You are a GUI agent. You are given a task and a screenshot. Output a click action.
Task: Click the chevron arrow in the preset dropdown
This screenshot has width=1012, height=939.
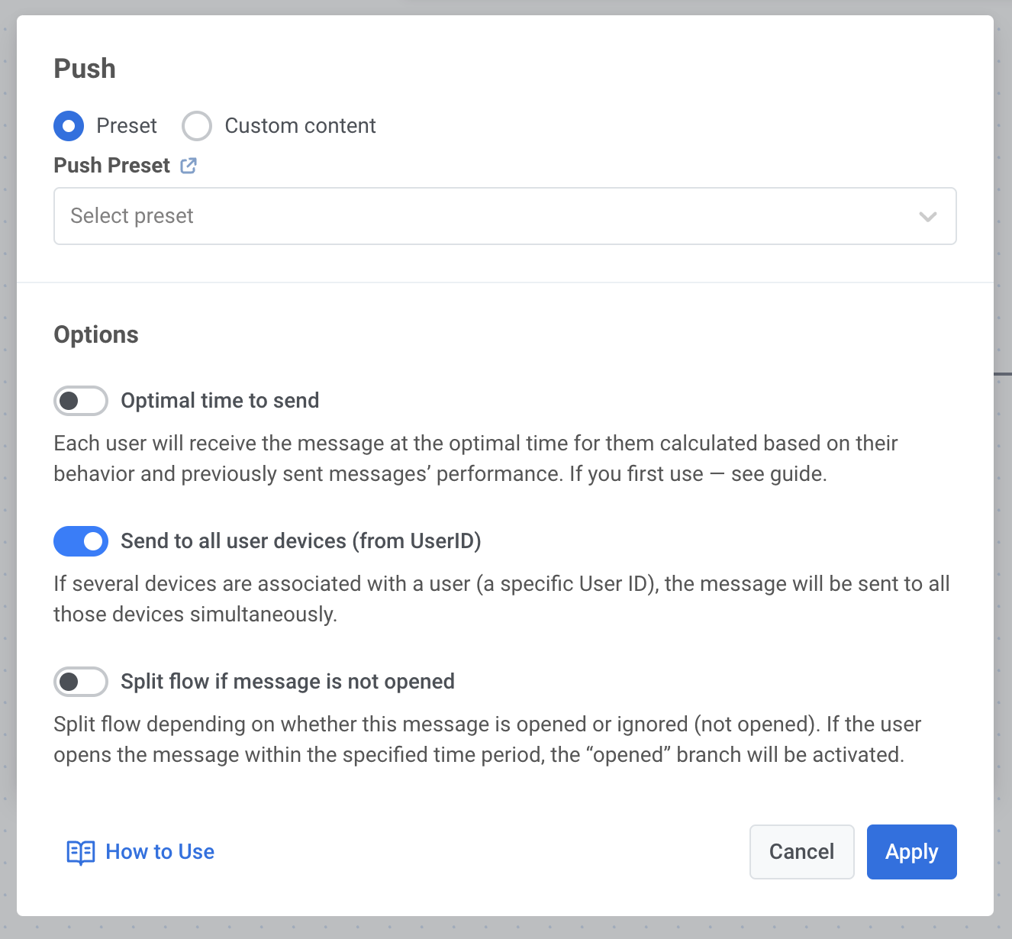pyautogui.click(x=928, y=217)
